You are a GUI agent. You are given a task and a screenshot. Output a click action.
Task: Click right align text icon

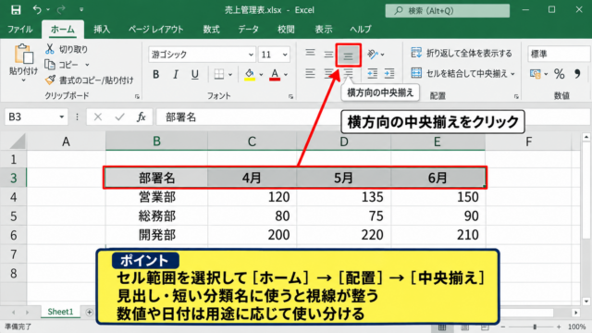click(x=348, y=73)
